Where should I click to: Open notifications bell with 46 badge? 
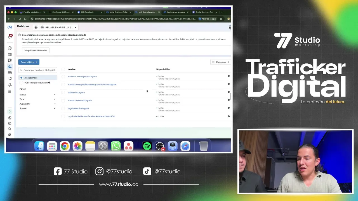click(10, 37)
